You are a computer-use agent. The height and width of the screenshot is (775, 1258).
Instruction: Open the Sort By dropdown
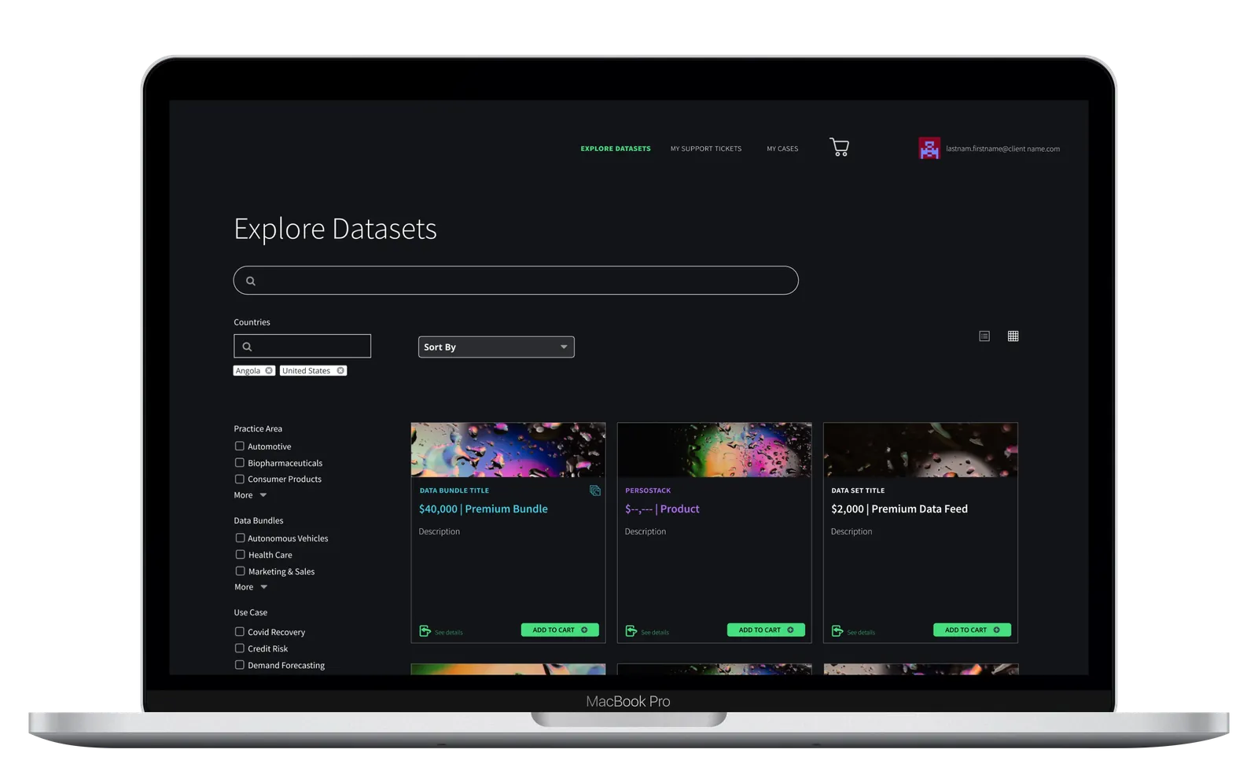[x=496, y=347]
